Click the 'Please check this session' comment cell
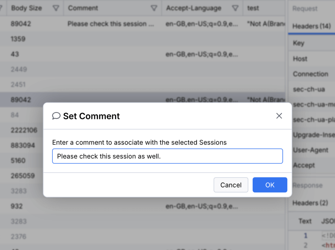 click(111, 24)
